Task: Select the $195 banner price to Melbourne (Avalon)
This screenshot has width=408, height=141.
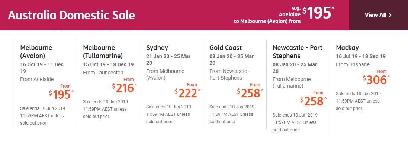Action: (x=318, y=13)
